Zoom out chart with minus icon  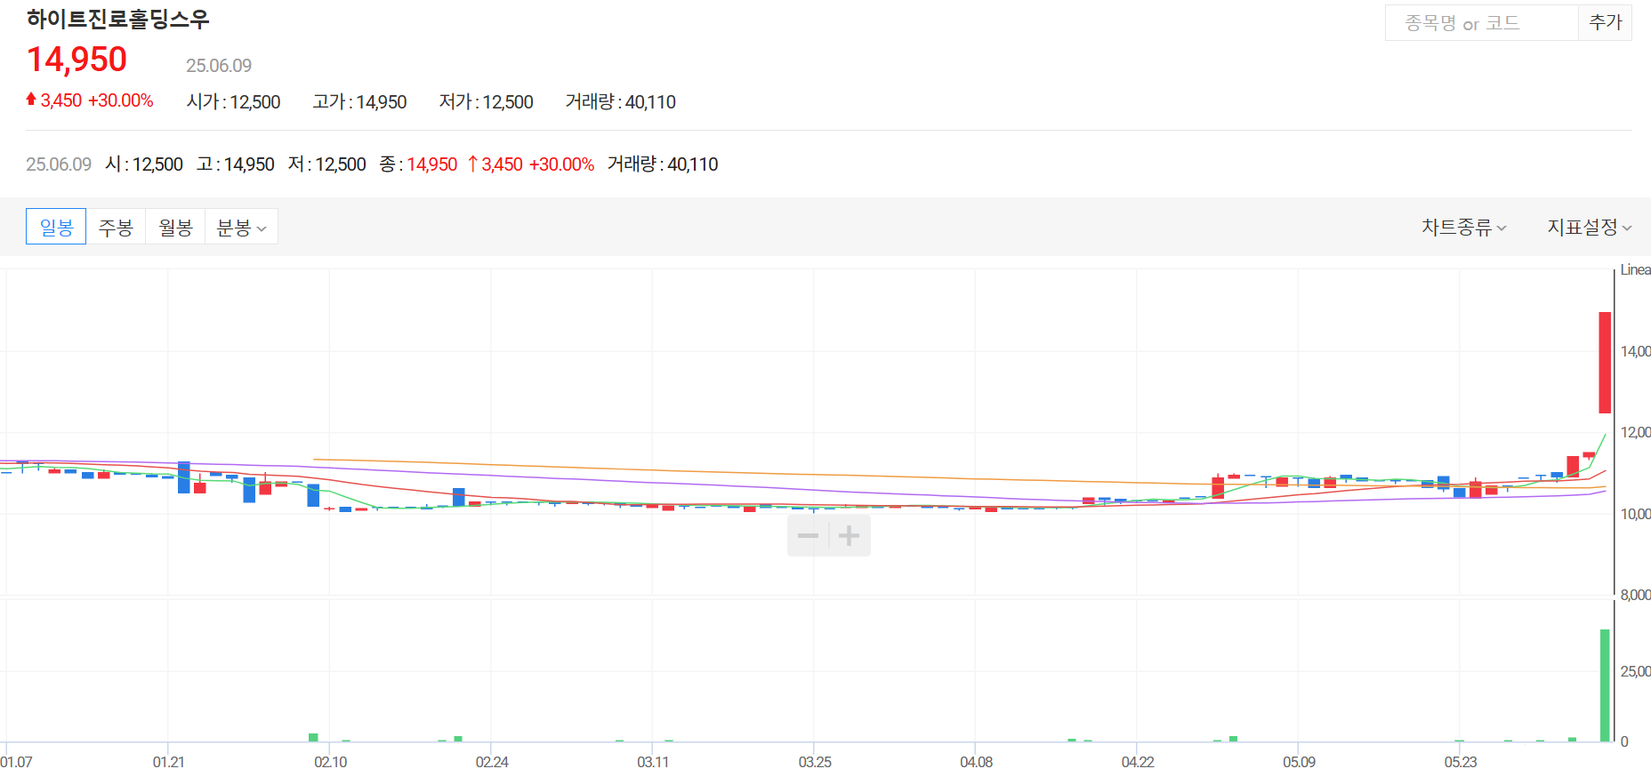coord(808,536)
